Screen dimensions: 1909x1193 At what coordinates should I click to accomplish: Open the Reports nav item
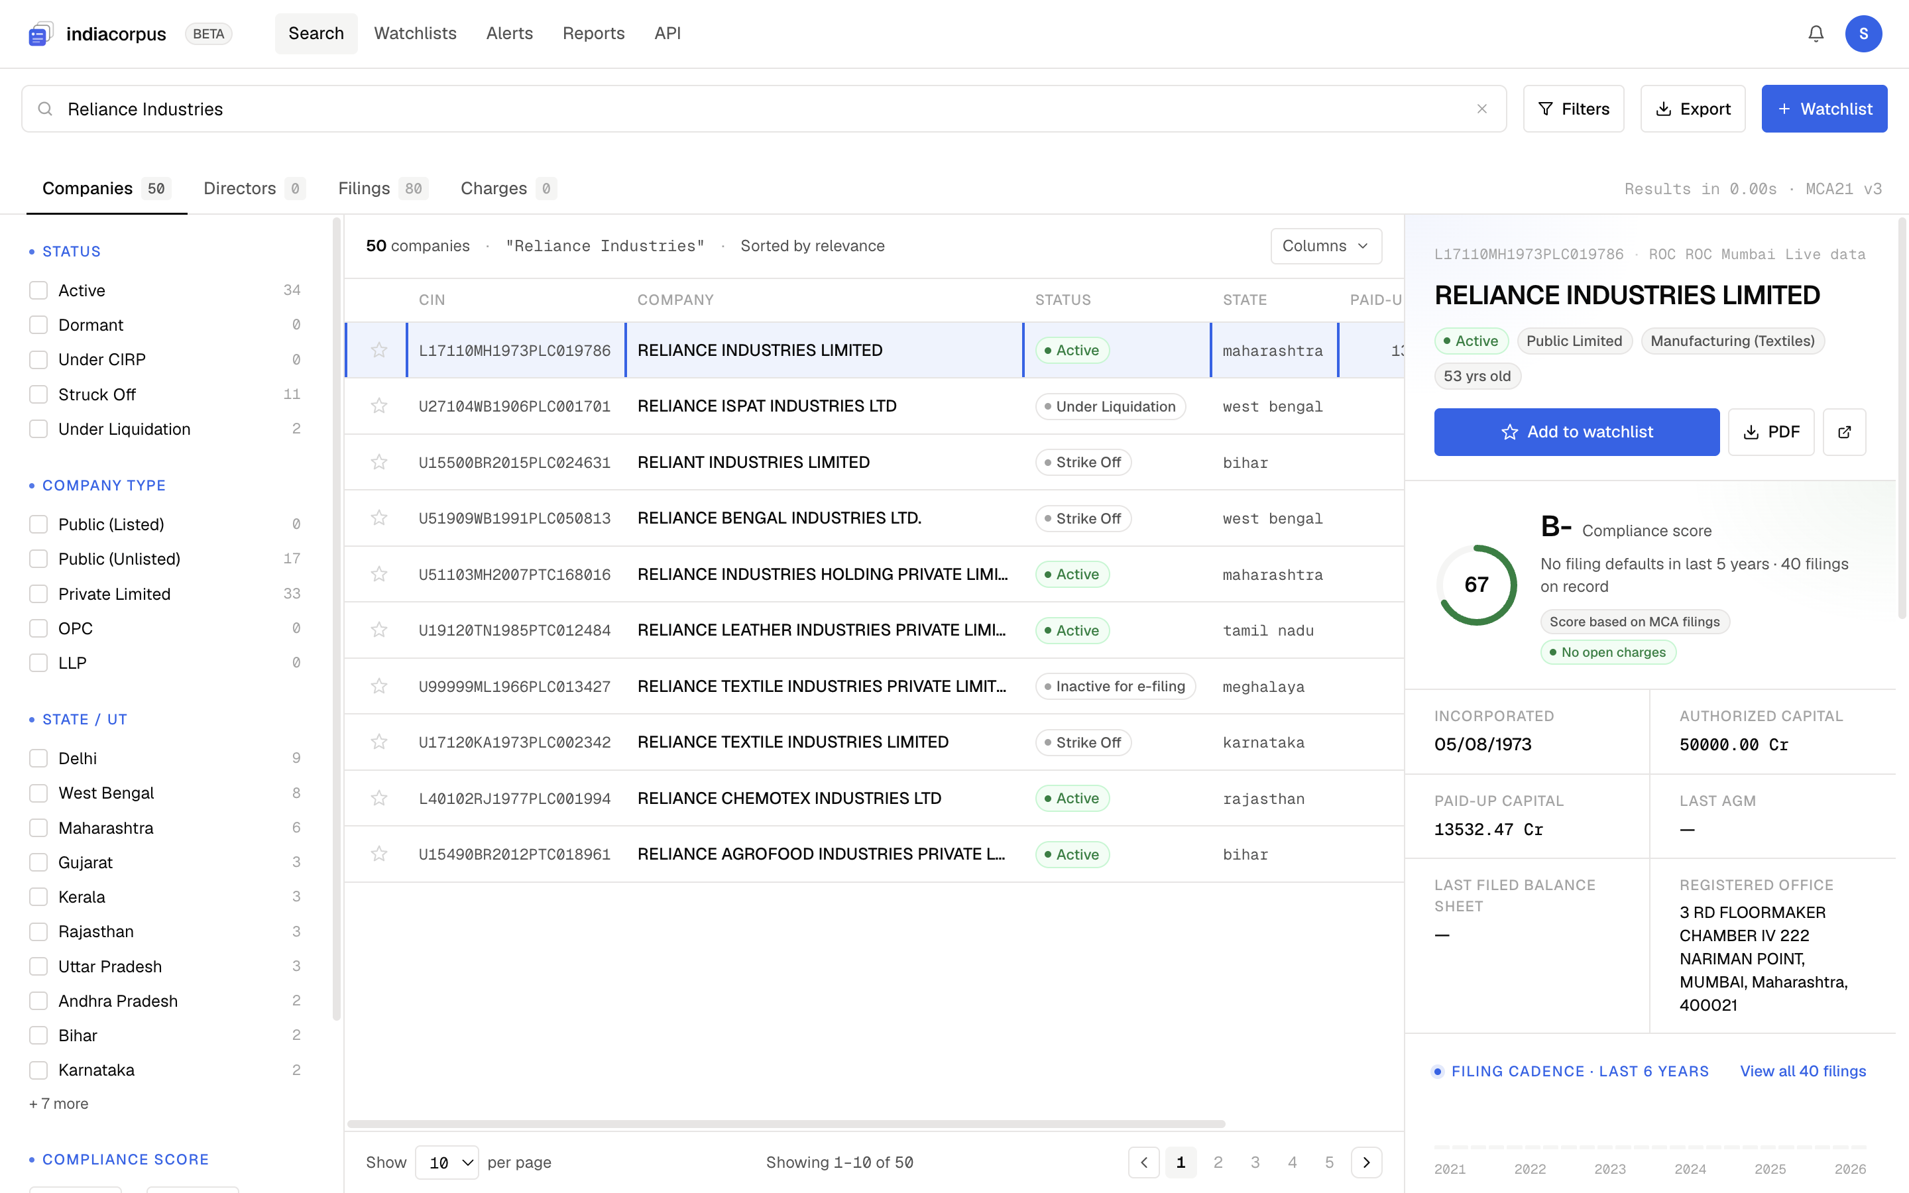593,33
